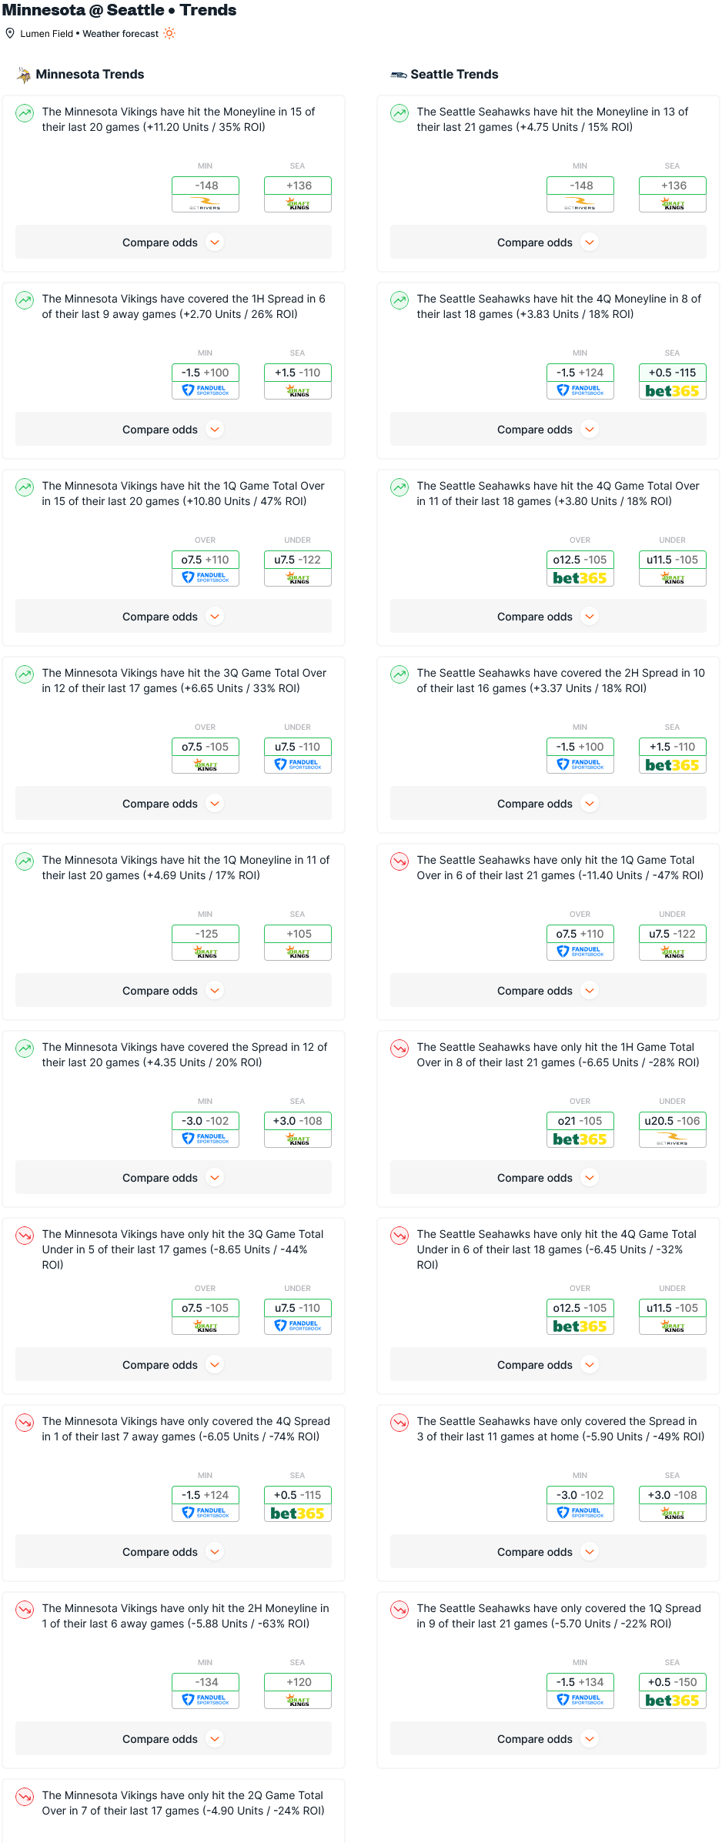Select u20.5 -106 BetRivers Under odds
722x1843 pixels.
[673, 1130]
